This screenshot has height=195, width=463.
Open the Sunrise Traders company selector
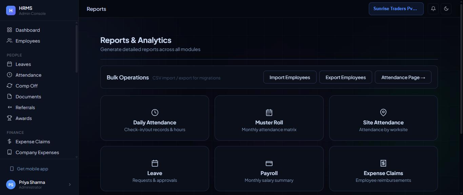tap(396, 9)
